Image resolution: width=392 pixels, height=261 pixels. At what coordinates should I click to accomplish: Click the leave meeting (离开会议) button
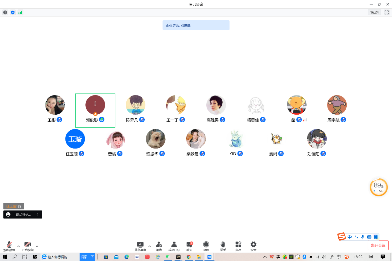pyautogui.click(x=378, y=245)
